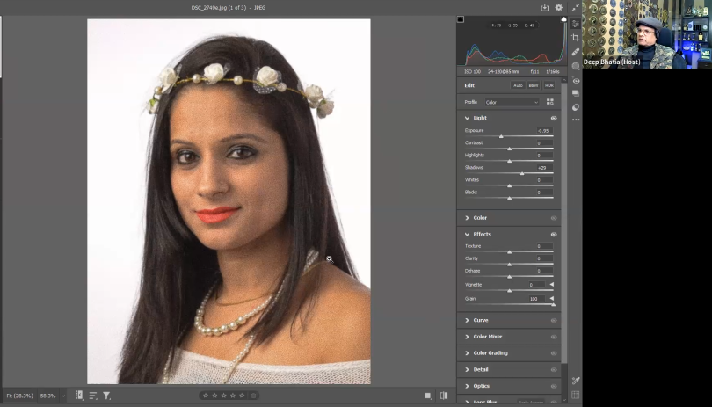Click the save image download icon
Screen dimensions: 712x407
point(544,7)
